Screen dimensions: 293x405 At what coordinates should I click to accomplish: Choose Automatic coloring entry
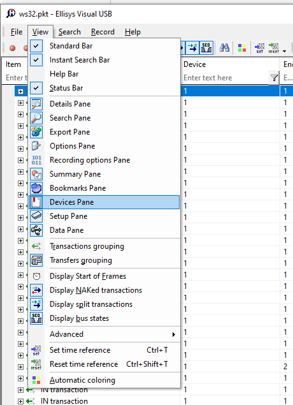tap(104, 380)
